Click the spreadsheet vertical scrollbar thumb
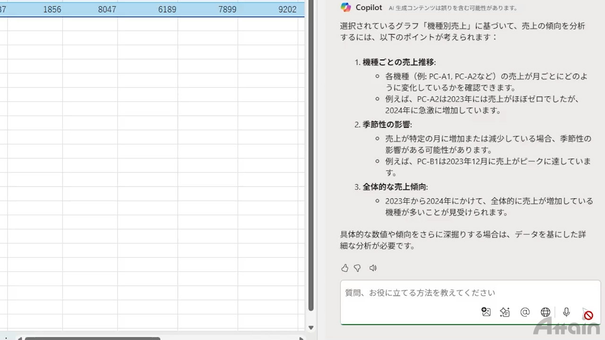Image resolution: width=605 pixels, height=340 pixels. (311, 156)
